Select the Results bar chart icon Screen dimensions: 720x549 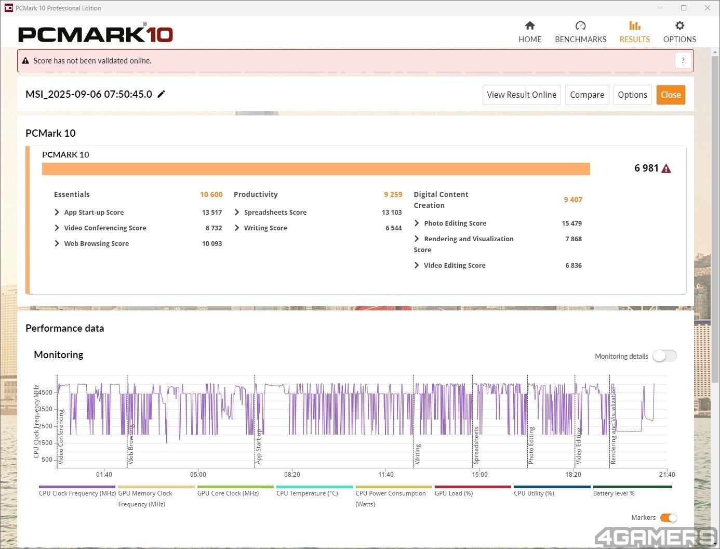tap(634, 26)
